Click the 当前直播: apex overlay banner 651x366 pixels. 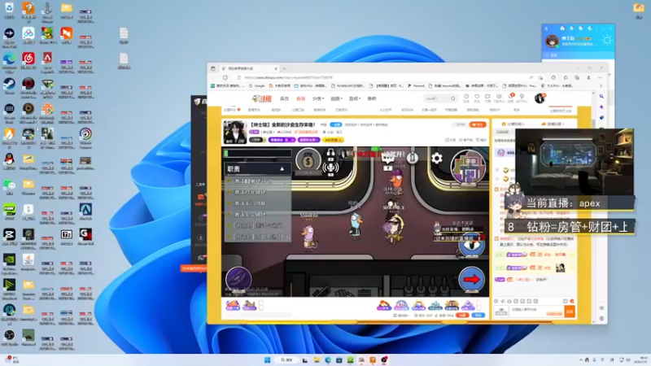tap(577, 203)
